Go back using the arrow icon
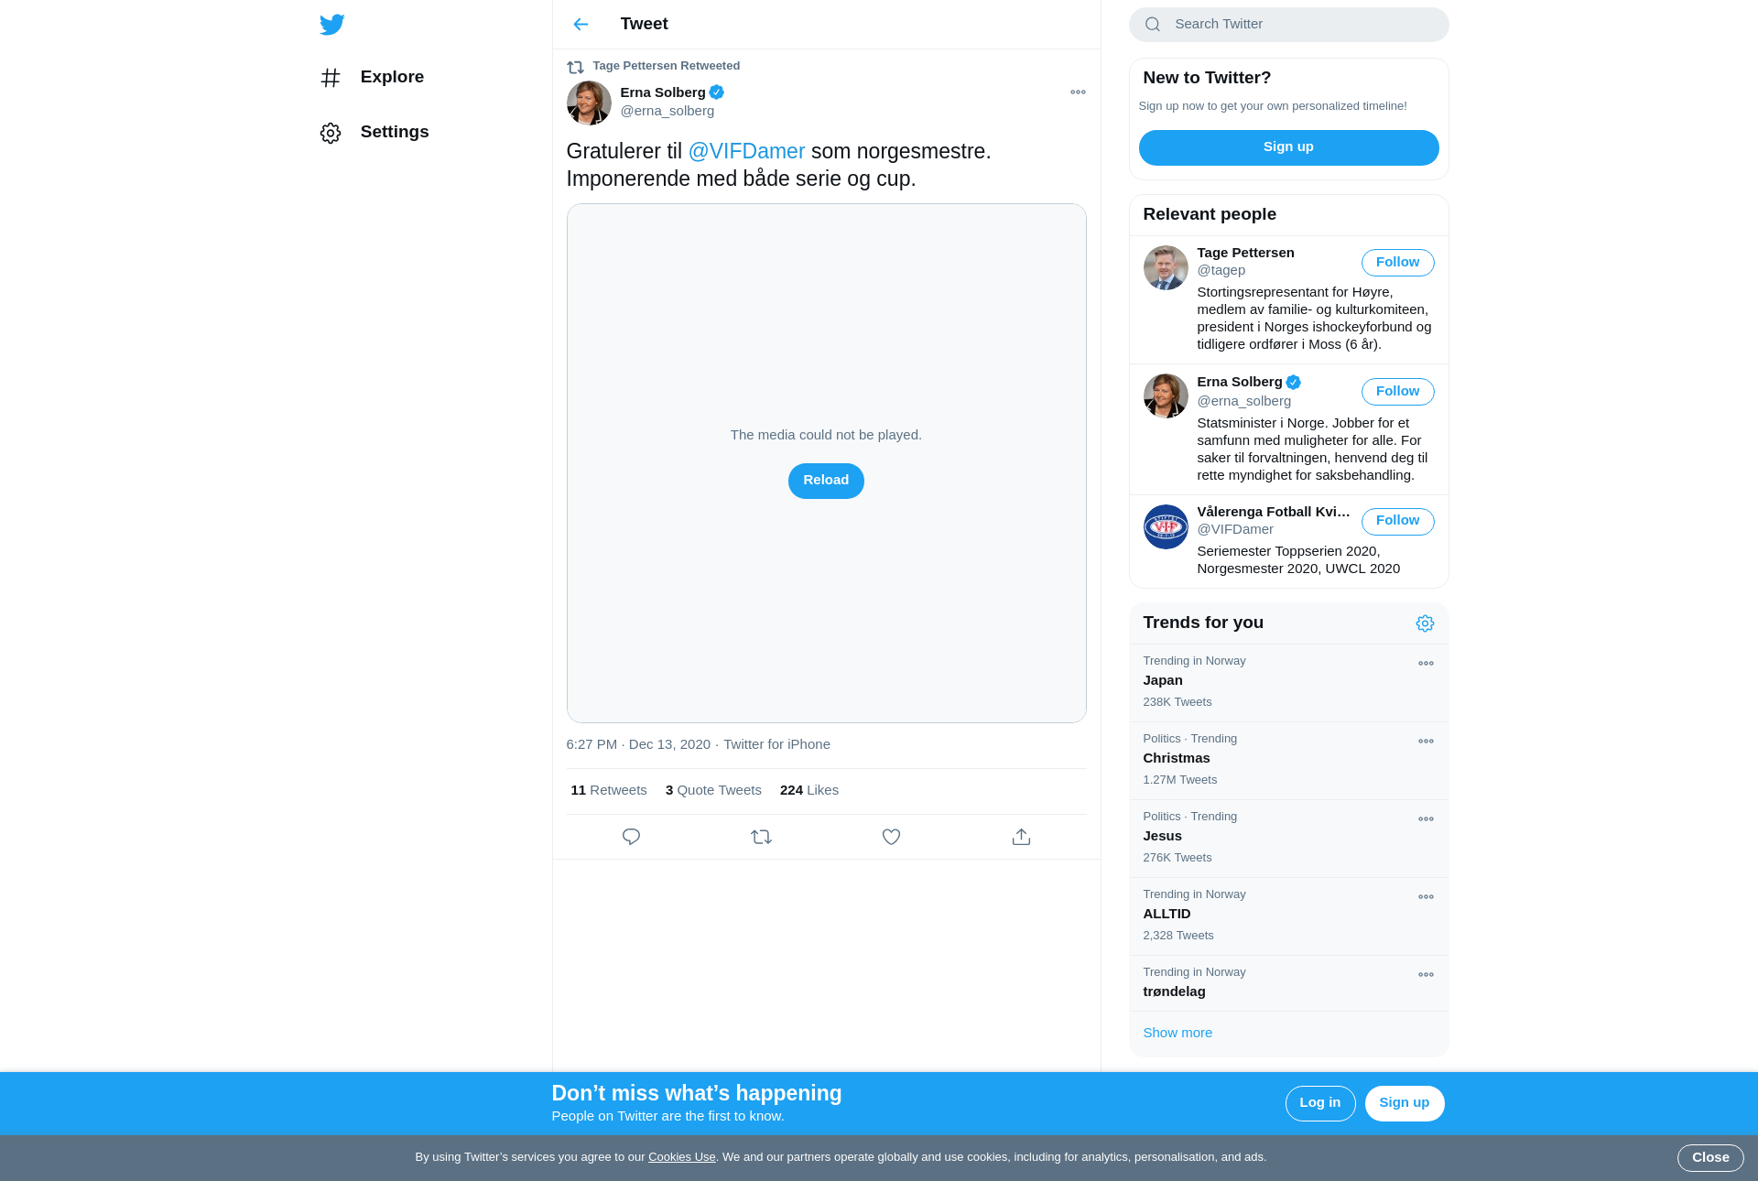 [581, 25]
